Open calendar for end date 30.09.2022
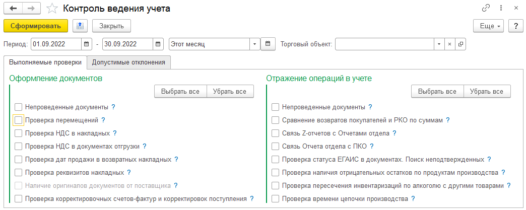 pyautogui.click(x=158, y=44)
